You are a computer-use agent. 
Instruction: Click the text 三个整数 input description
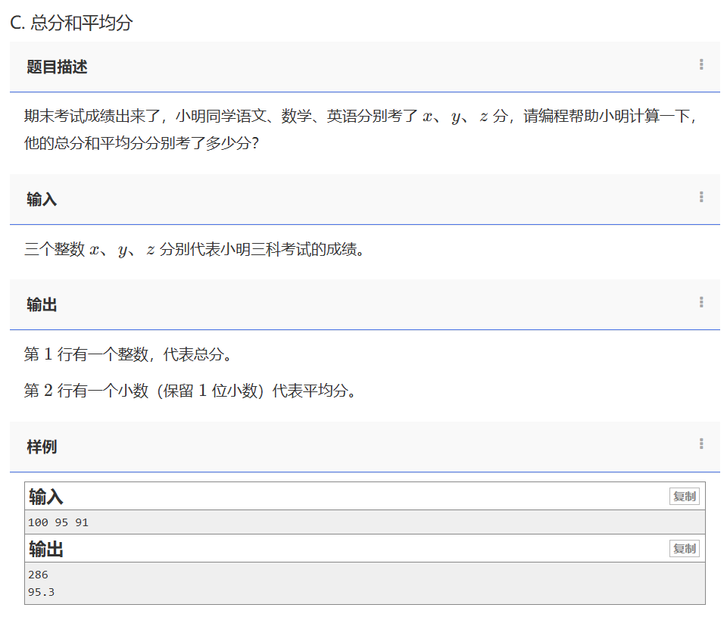[194, 249]
